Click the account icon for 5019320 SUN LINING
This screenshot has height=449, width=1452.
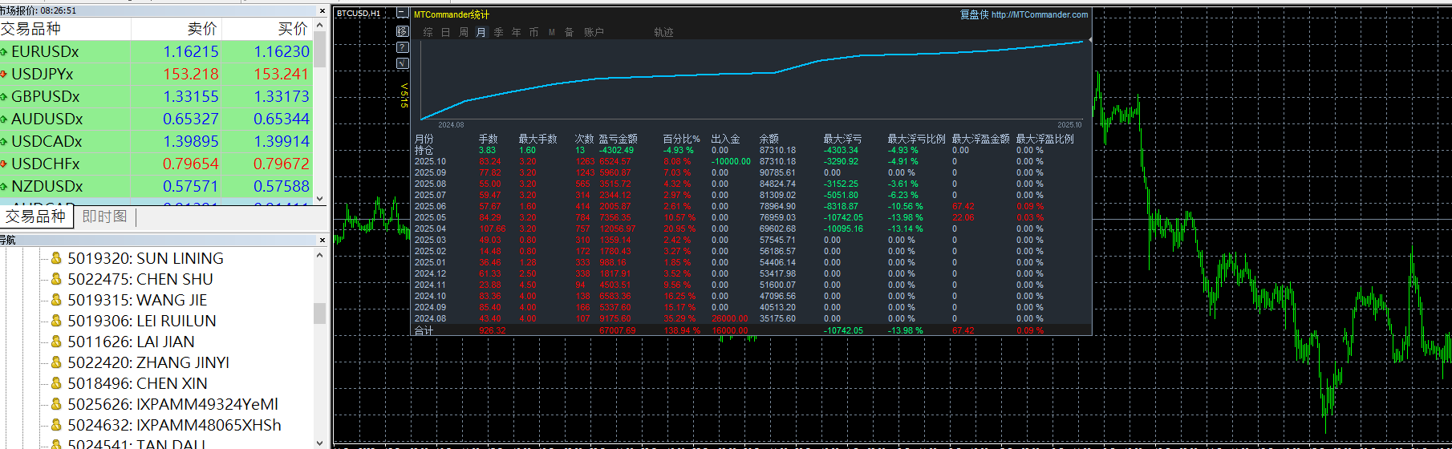click(x=56, y=258)
